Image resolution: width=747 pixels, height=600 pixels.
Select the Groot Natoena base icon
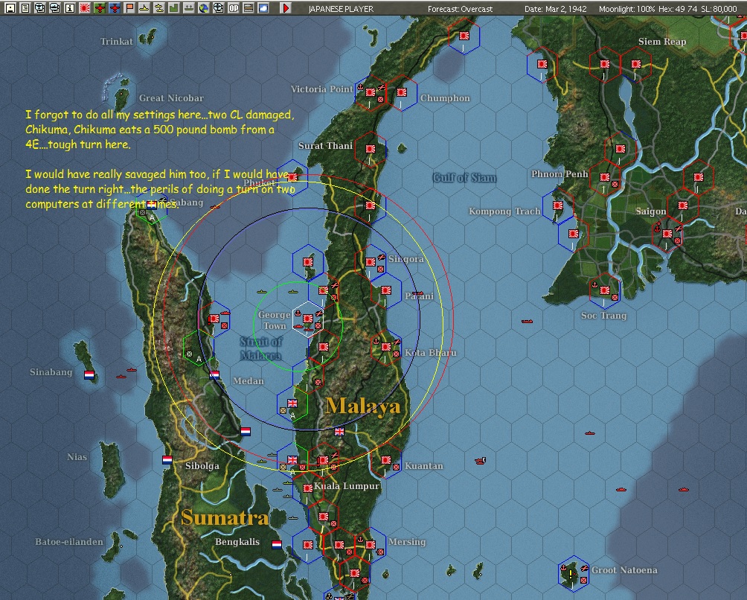573,573
